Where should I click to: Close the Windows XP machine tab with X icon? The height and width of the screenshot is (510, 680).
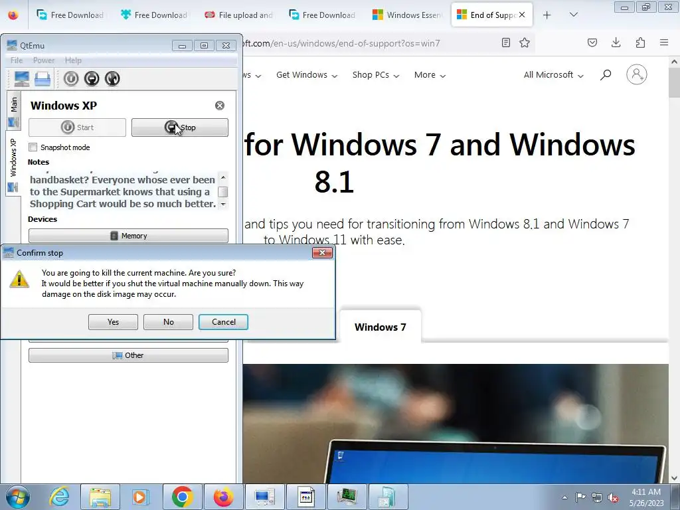pyautogui.click(x=220, y=106)
